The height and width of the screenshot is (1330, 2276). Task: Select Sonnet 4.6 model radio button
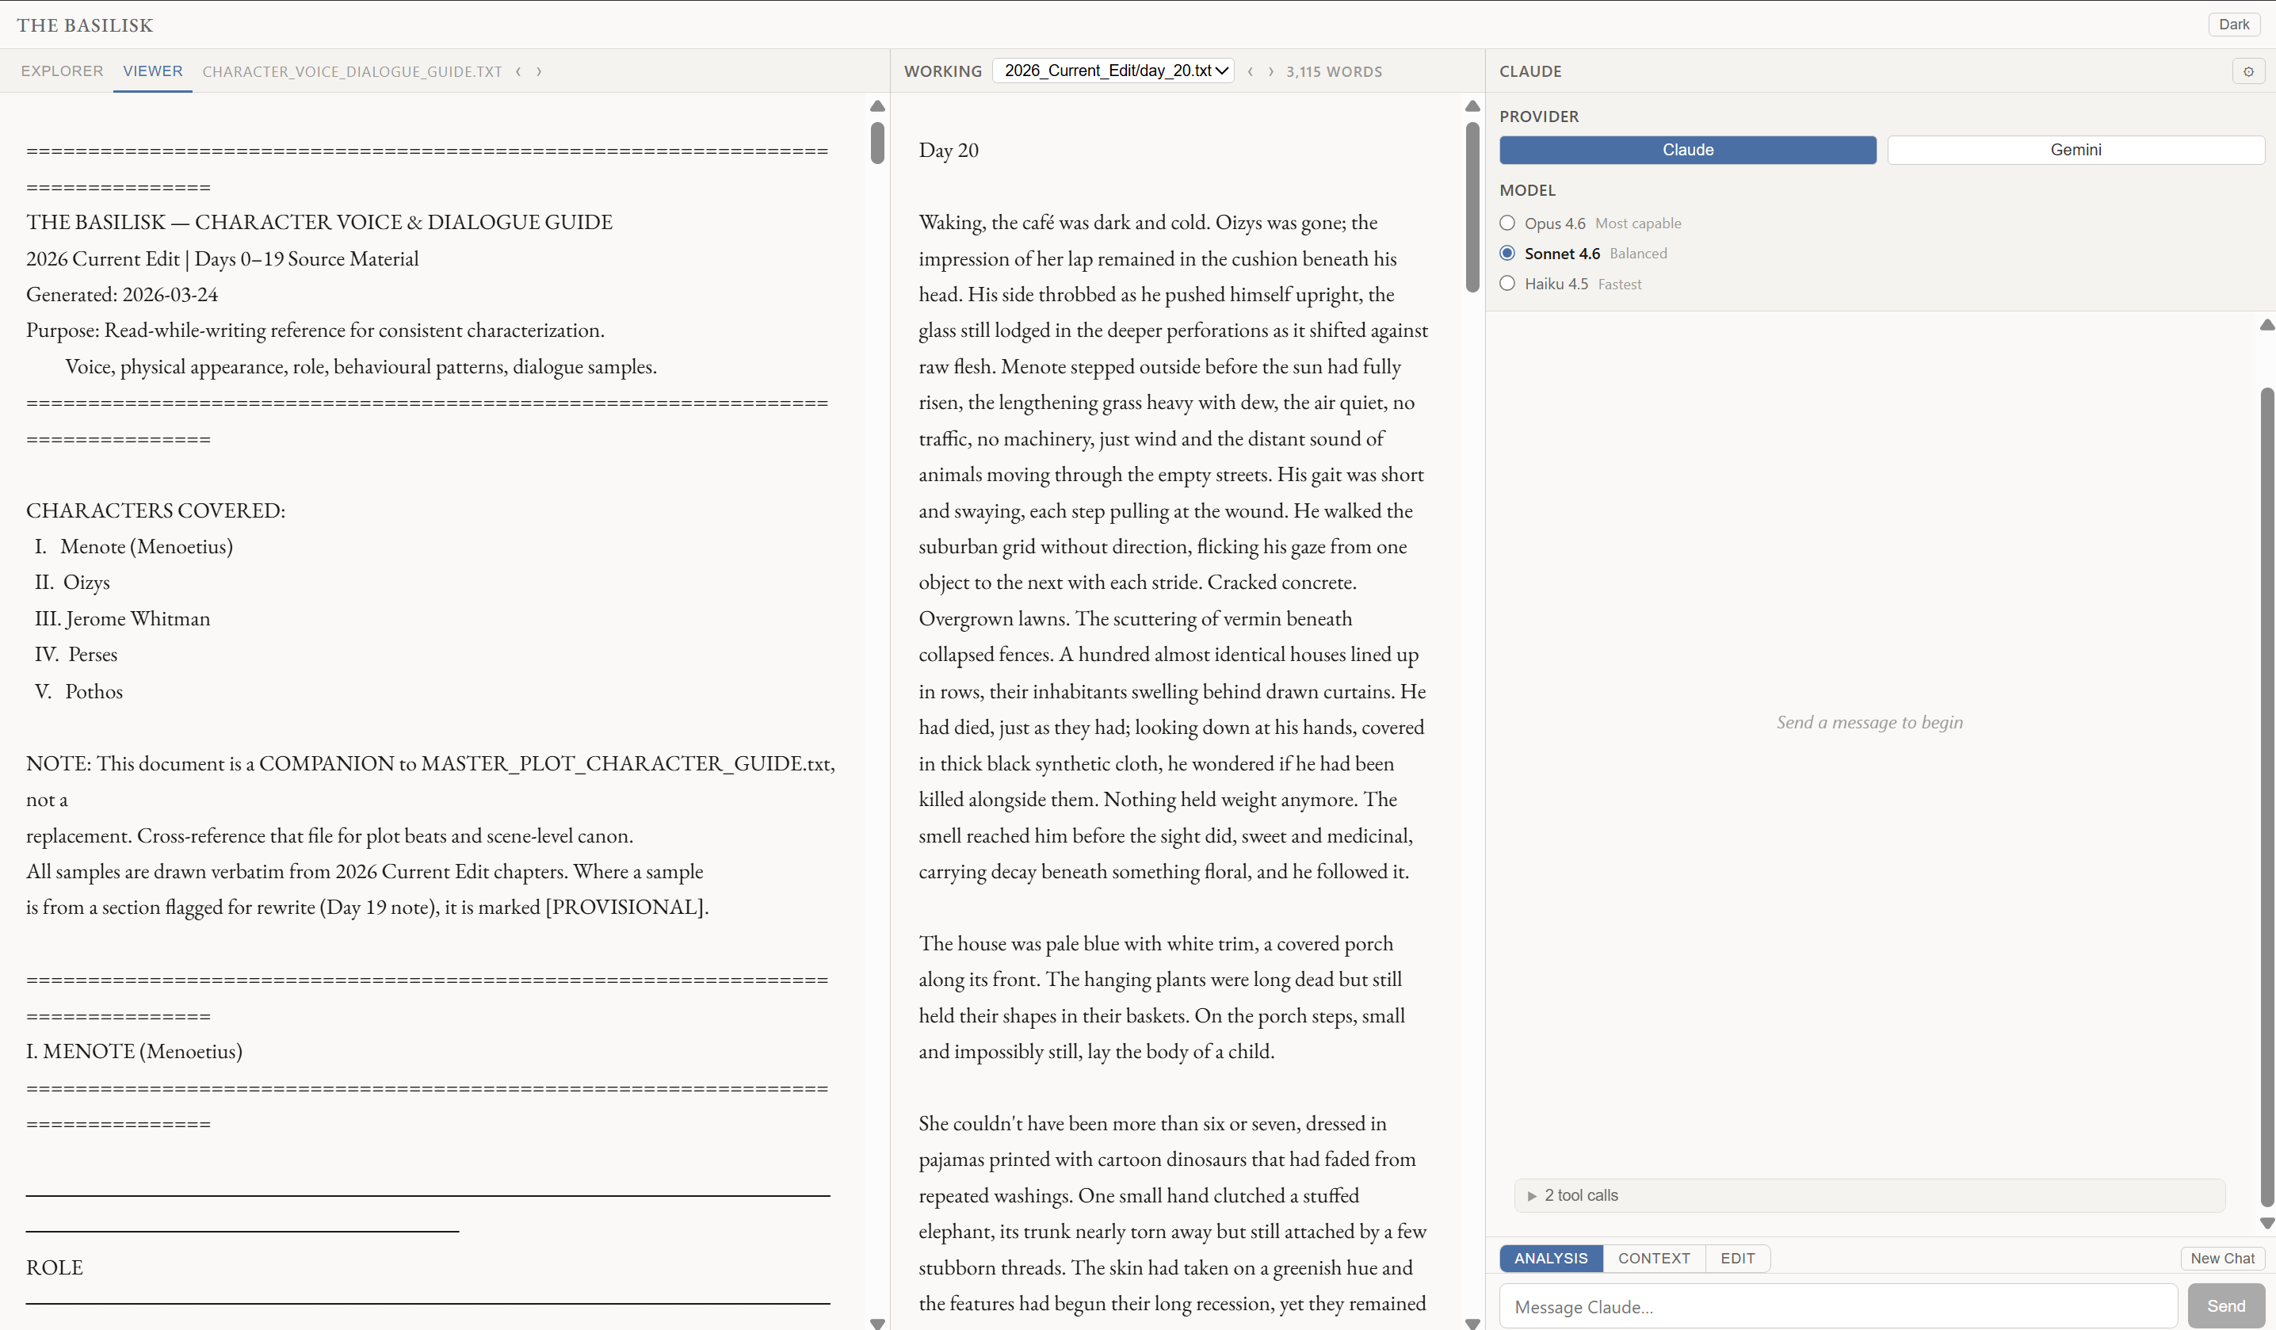click(x=1507, y=253)
